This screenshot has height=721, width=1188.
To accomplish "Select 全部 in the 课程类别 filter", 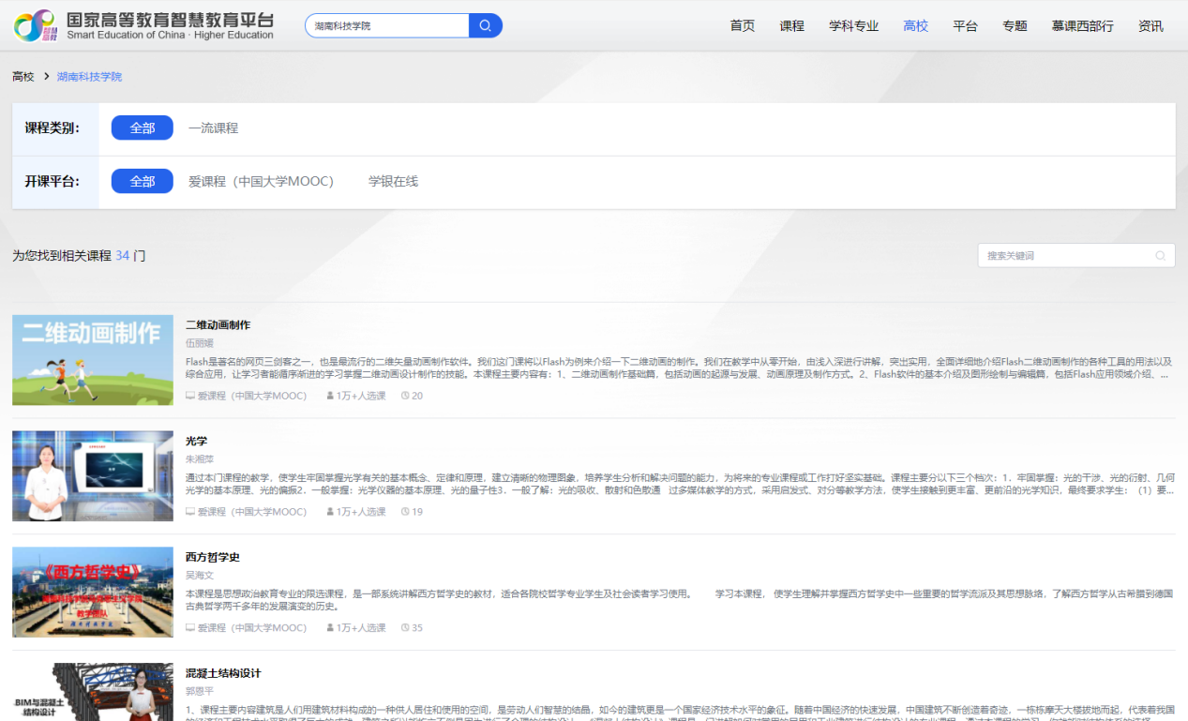I will (142, 128).
